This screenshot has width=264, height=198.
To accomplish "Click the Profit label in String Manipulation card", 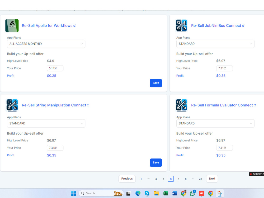I will pyautogui.click(x=11, y=155).
